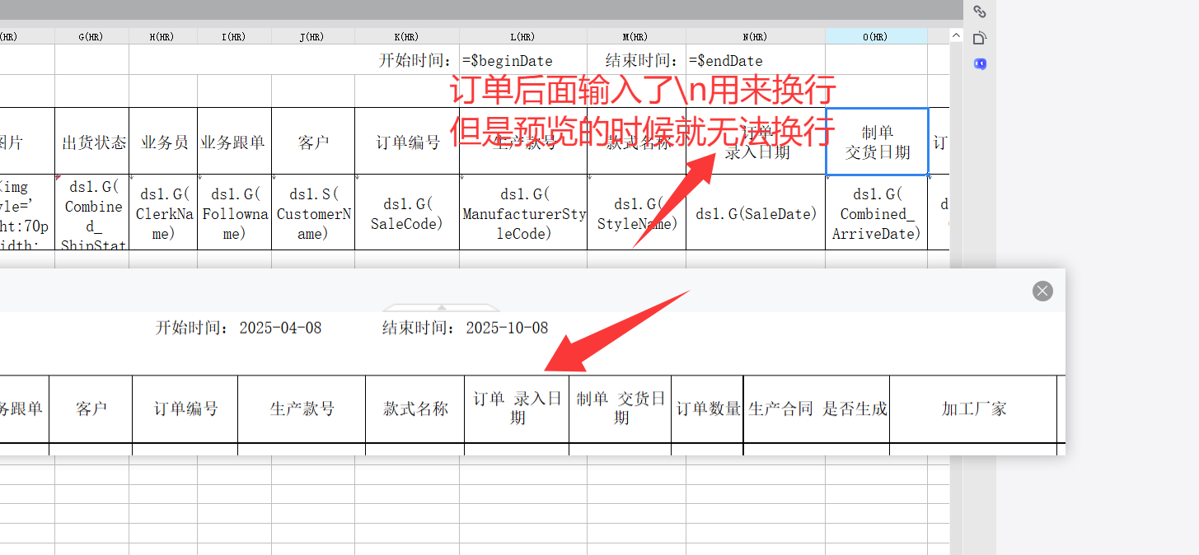The image size is (1199, 555).
Task: Select column header N(HR)
Action: 756,36
